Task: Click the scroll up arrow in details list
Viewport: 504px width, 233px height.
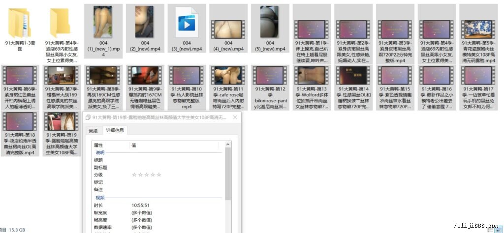Action: [x=228, y=145]
